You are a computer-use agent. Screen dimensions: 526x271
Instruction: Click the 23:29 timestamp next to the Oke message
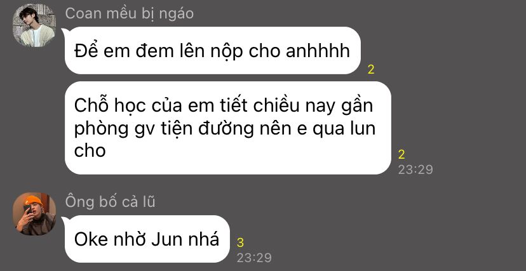254,258
